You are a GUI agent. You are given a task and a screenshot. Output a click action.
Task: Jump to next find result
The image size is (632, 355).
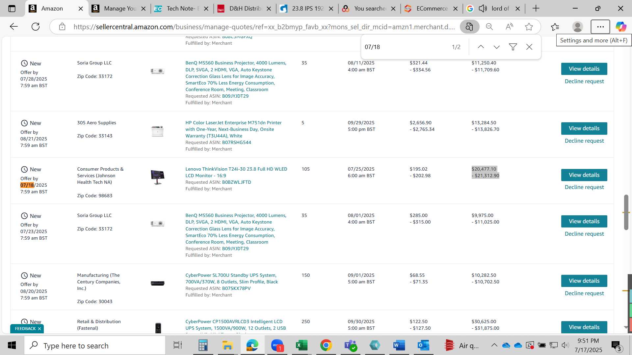[x=497, y=47]
